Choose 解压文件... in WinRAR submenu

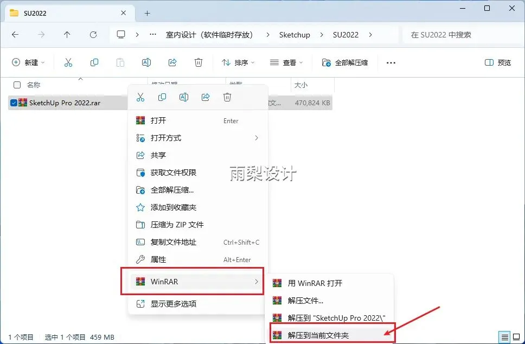coord(329,301)
